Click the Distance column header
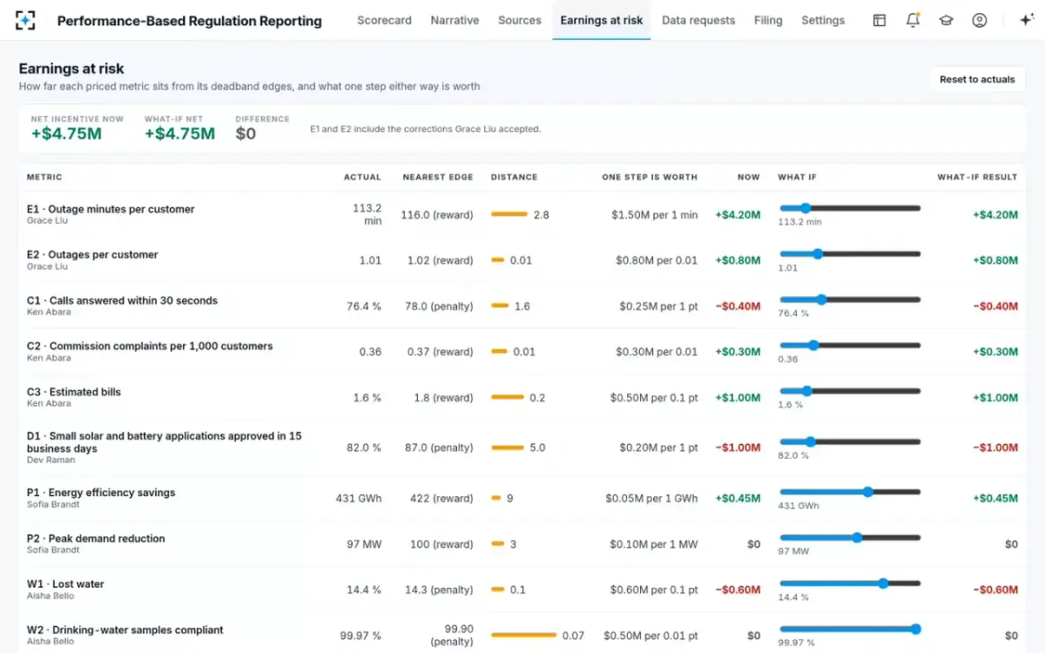 514,177
